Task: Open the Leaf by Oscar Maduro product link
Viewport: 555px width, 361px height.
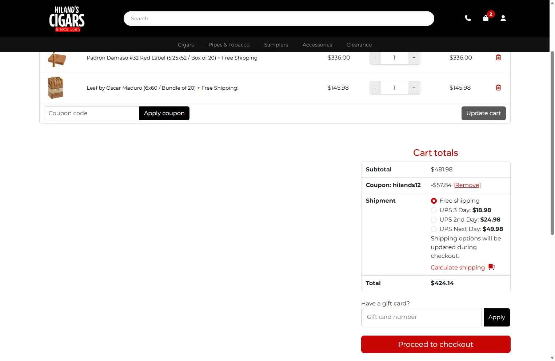Action: click(163, 88)
